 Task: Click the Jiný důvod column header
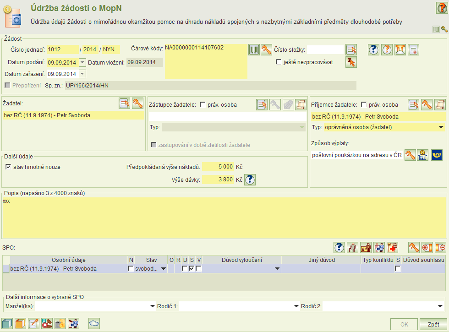(321, 260)
